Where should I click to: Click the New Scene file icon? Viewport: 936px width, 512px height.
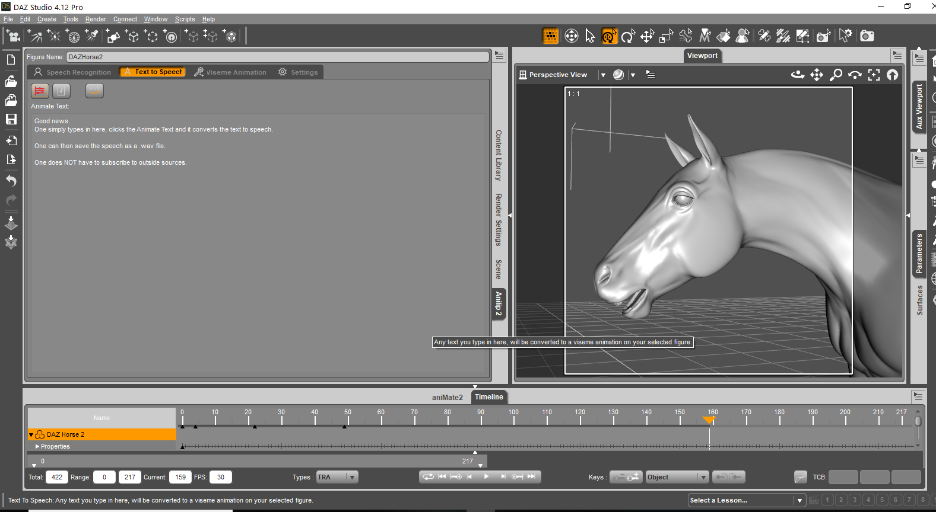(x=11, y=60)
